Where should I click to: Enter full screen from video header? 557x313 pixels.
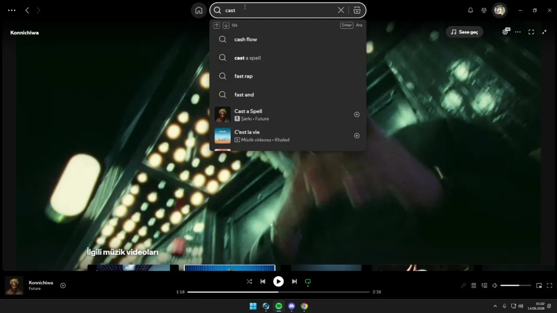531,32
